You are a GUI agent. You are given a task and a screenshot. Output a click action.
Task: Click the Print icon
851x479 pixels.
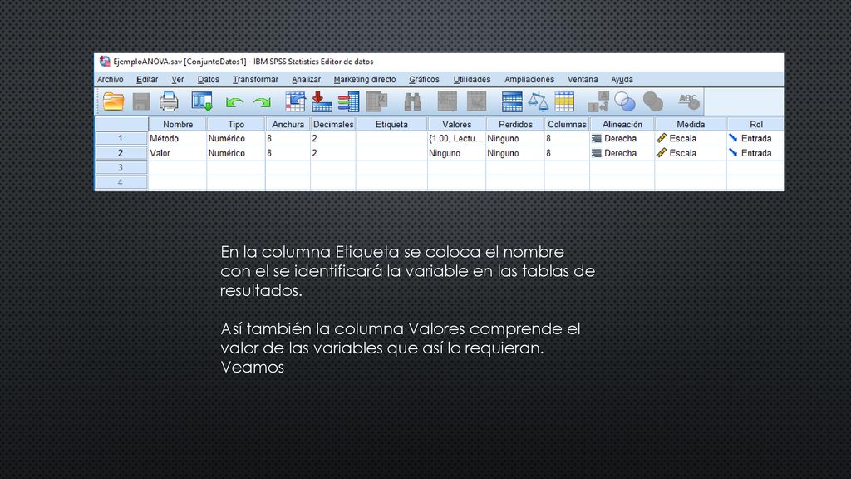[169, 101]
